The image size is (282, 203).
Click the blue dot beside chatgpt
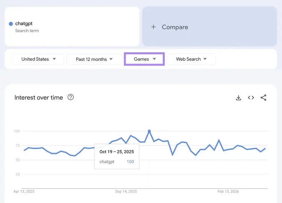pos(11,24)
